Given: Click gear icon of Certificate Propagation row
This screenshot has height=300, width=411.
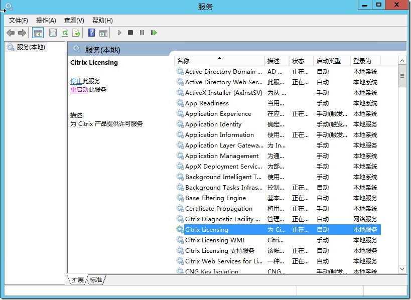Looking at the screenshot, I should [x=180, y=208].
